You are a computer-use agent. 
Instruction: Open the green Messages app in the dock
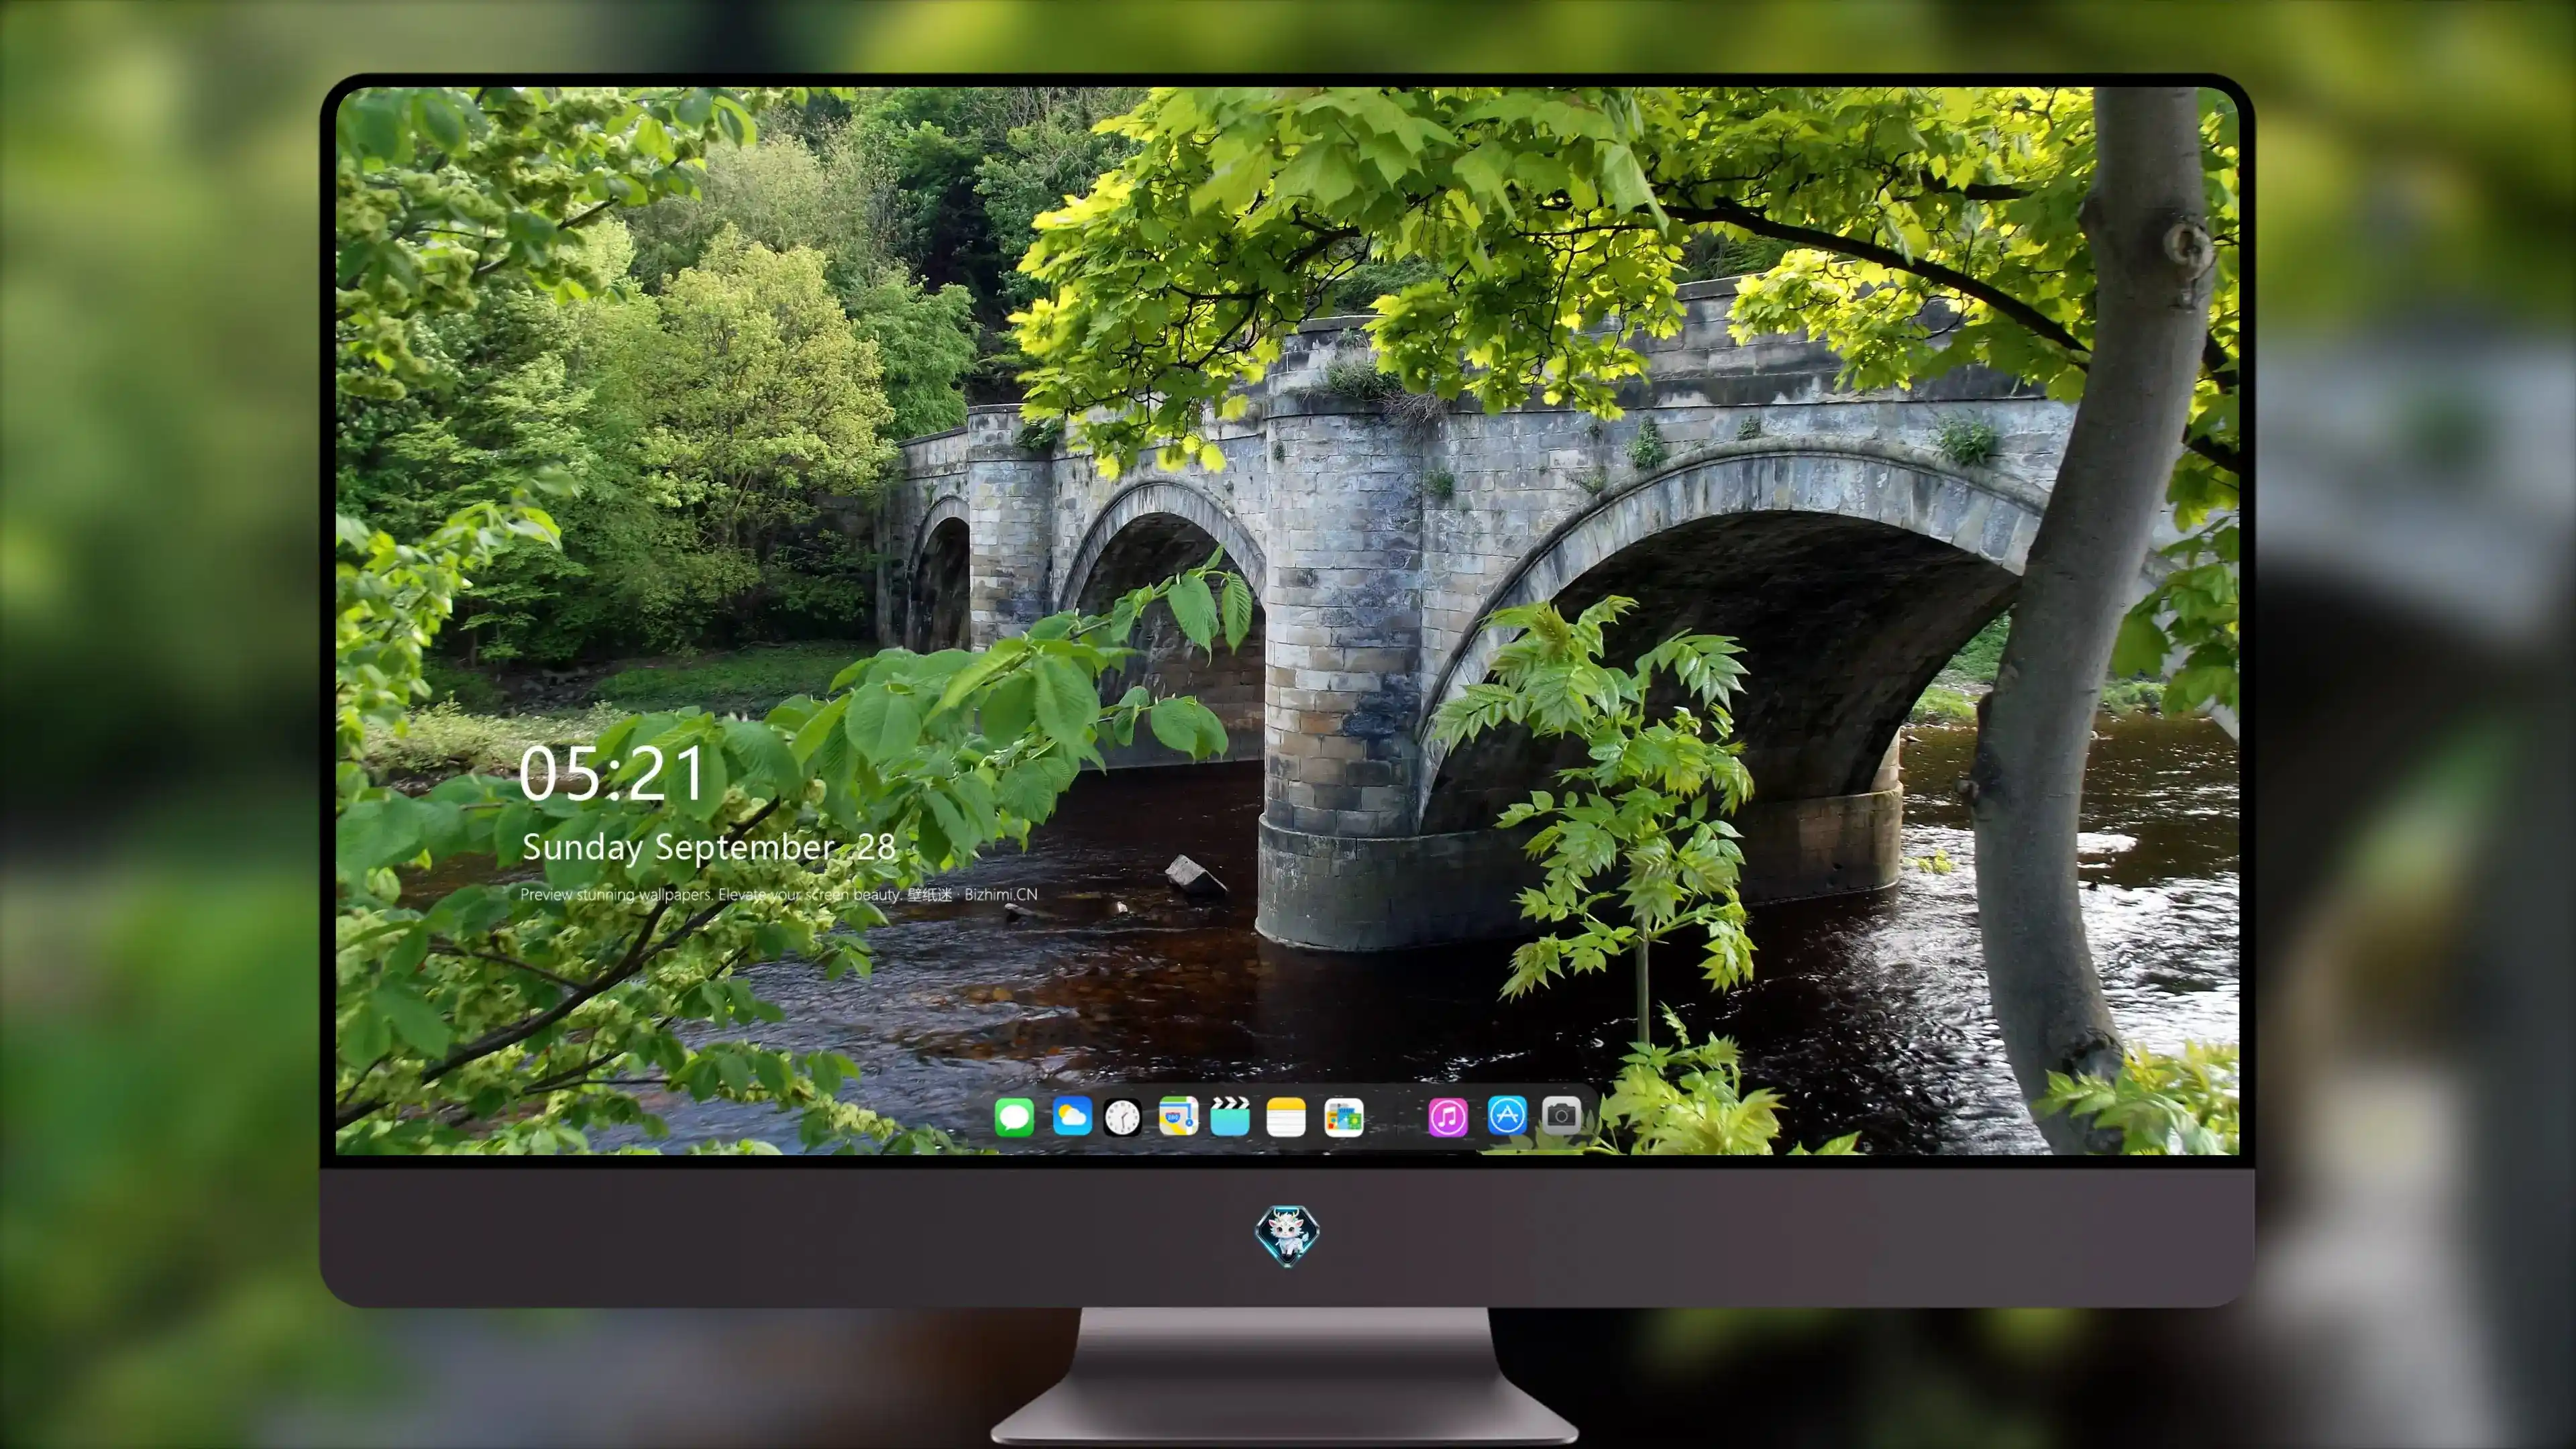click(x=1014, y=1116)
